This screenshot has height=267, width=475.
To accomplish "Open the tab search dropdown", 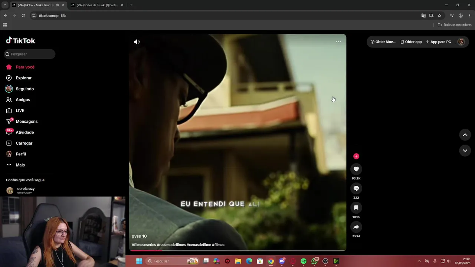I will point(4,5).
